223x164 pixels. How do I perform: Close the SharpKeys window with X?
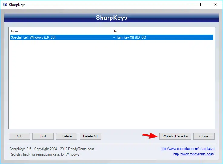[216, 5]
